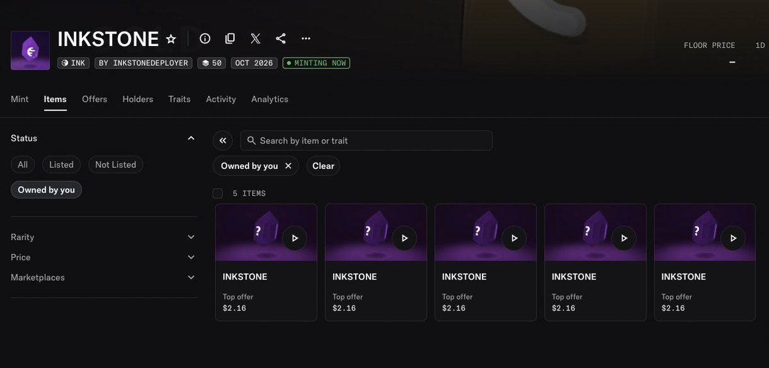
Task: Check the select-all 5 ITEMS checkbox
Action: pos(218,193)
